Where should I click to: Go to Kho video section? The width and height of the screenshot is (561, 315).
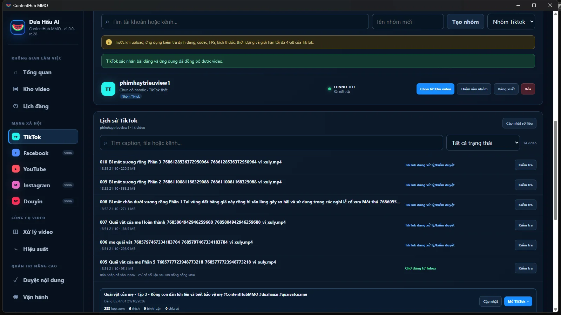[x=43, y=89]
